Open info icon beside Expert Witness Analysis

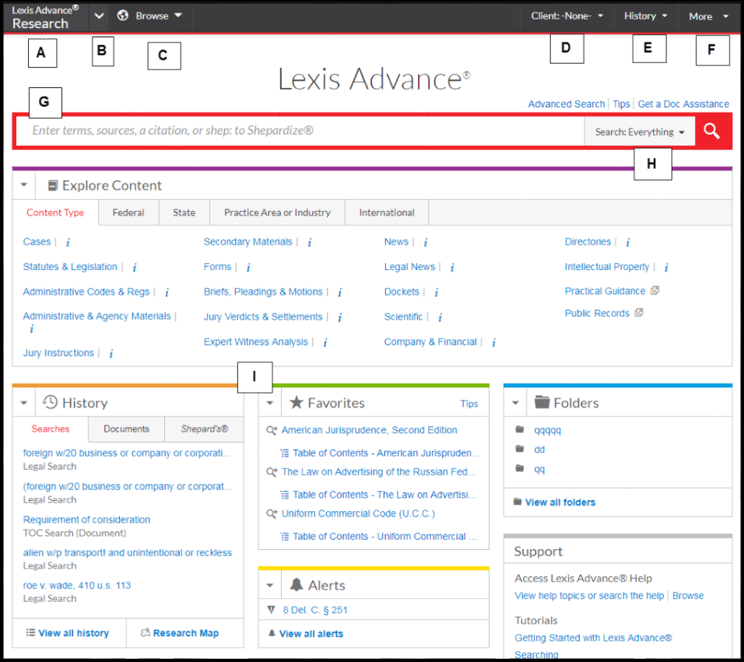click(325, 343)
